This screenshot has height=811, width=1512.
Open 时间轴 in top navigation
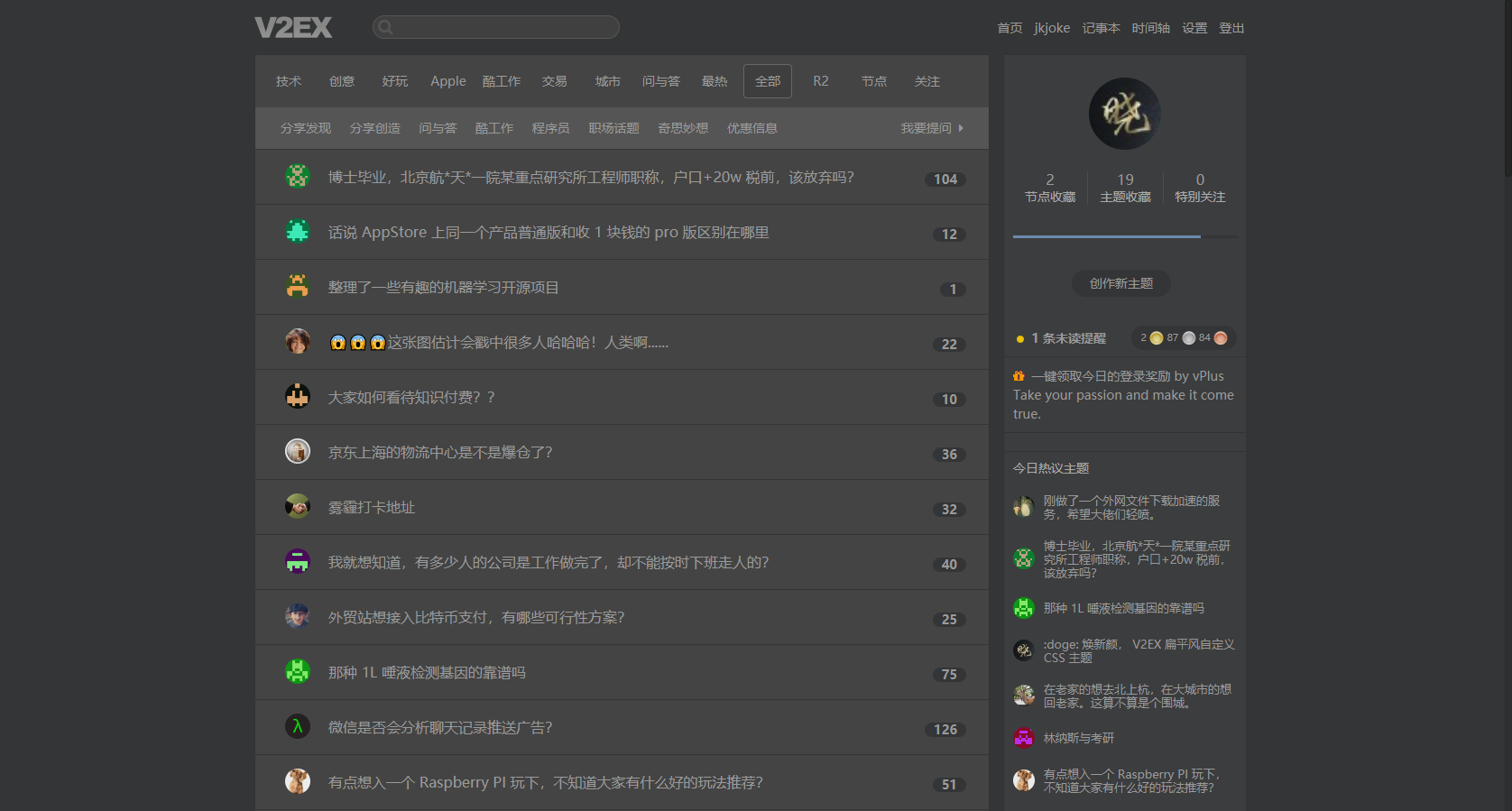coord(1151,28)
